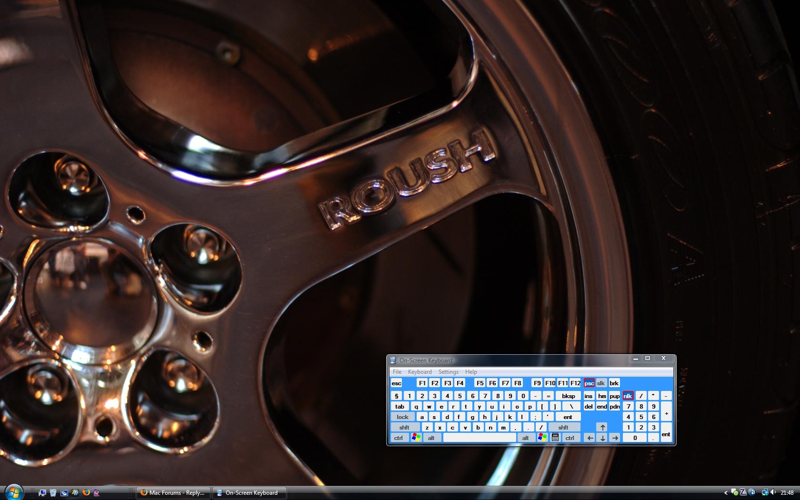Image resolution: width=800 pixels, height=500 pixels.
Task: Click the Switch between windows icon
Action: (x=64, y=493)
